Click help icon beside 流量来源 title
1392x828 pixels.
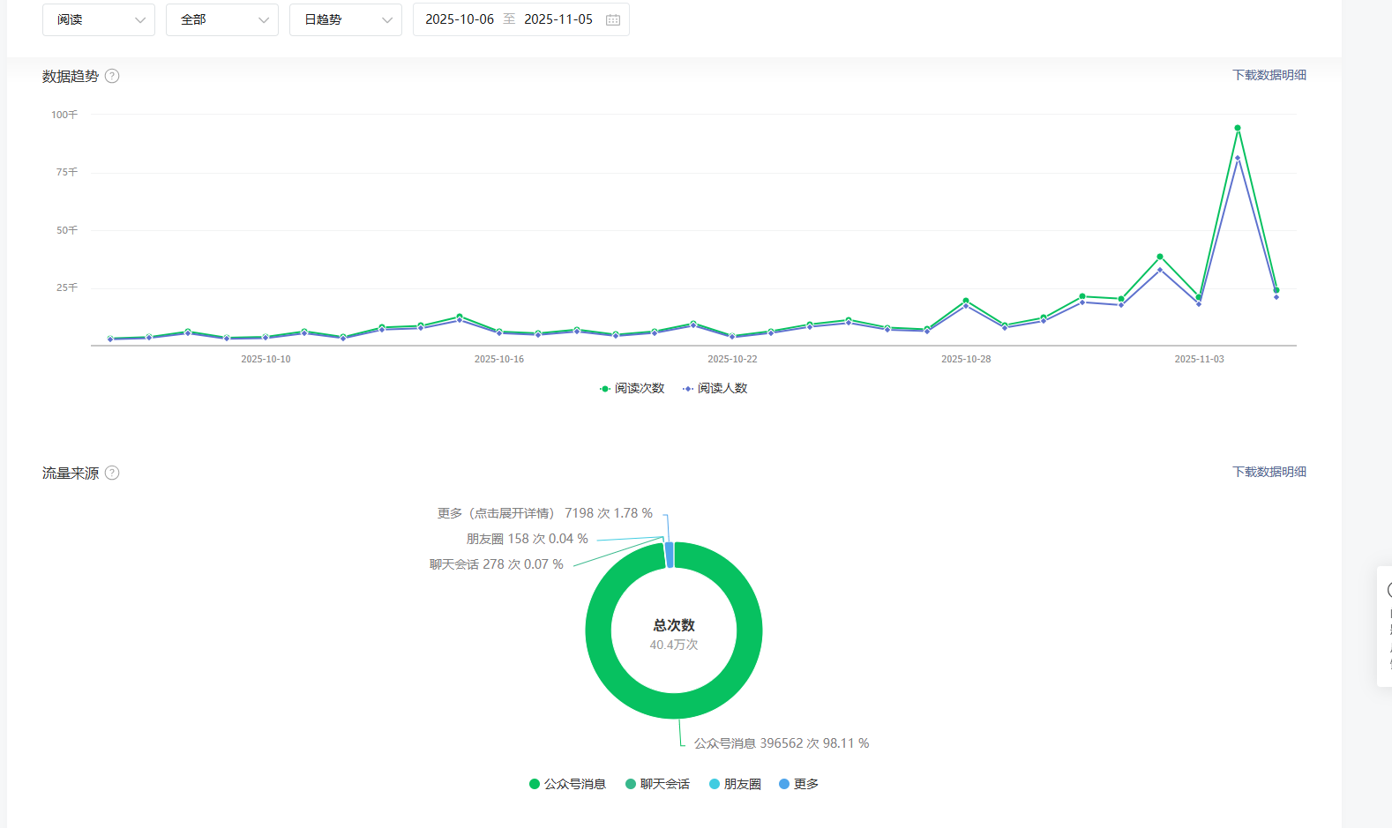[112, 473]
